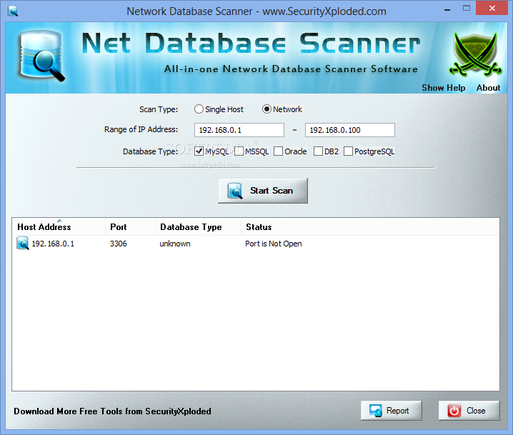Maximize the Network Database Scanner window

467,9
